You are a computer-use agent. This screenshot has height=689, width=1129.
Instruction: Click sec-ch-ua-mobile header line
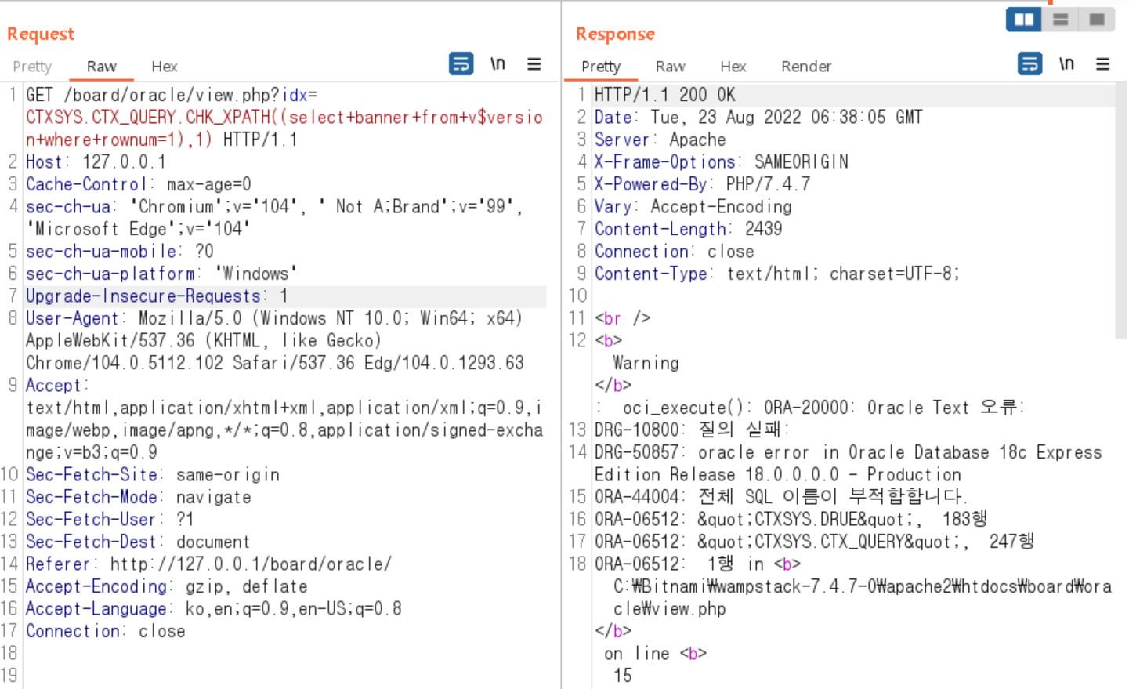119,252
